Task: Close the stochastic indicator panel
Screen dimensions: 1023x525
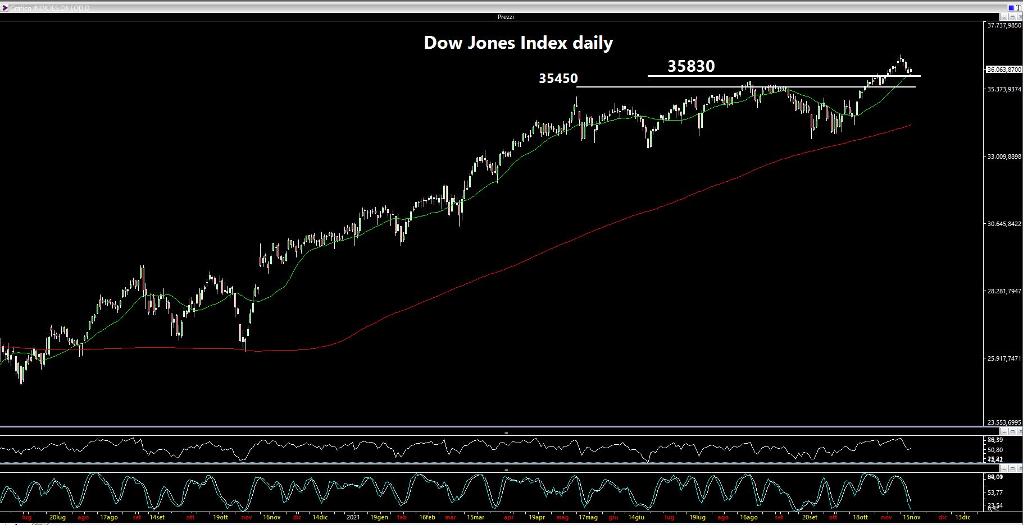Action: pos(1020,468)
